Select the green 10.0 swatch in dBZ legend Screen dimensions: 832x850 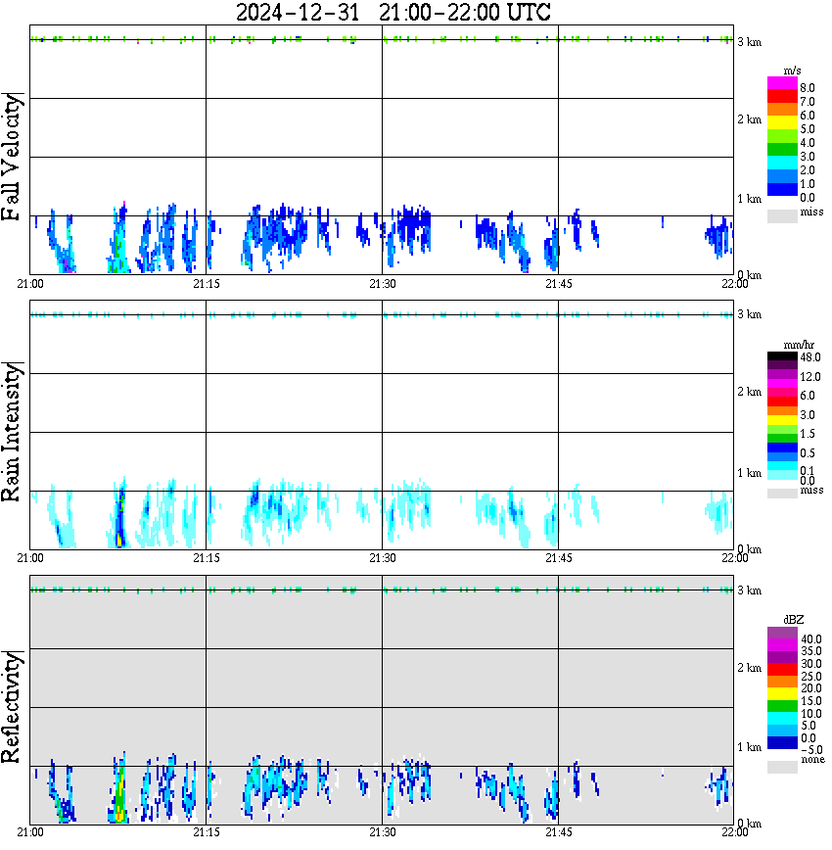tap(782, 706)
